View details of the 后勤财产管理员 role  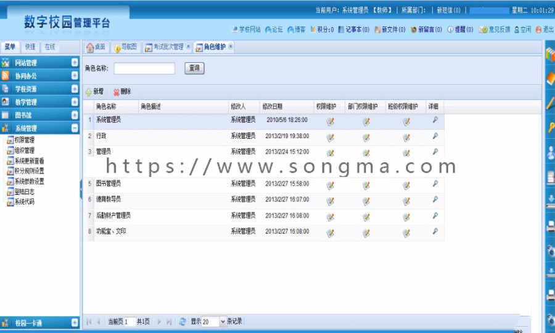pyautogui.click(x=435, y=215)
